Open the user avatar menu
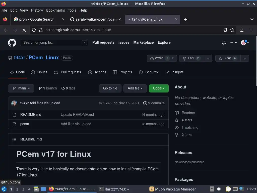This screenshot has width=257, height=193. click(x=245, y=43)
